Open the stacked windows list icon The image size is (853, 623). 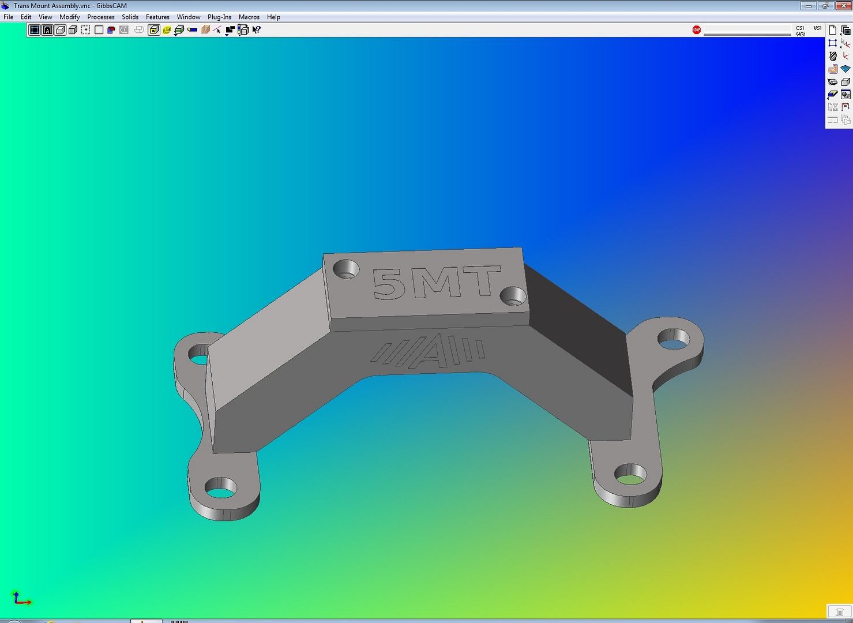point(846,31)
